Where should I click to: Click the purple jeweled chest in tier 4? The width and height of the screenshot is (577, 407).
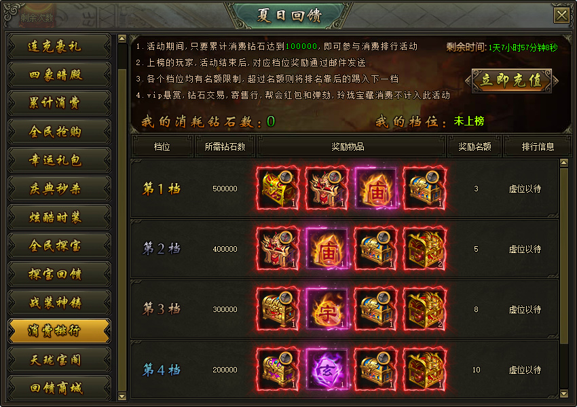point(278,370)
